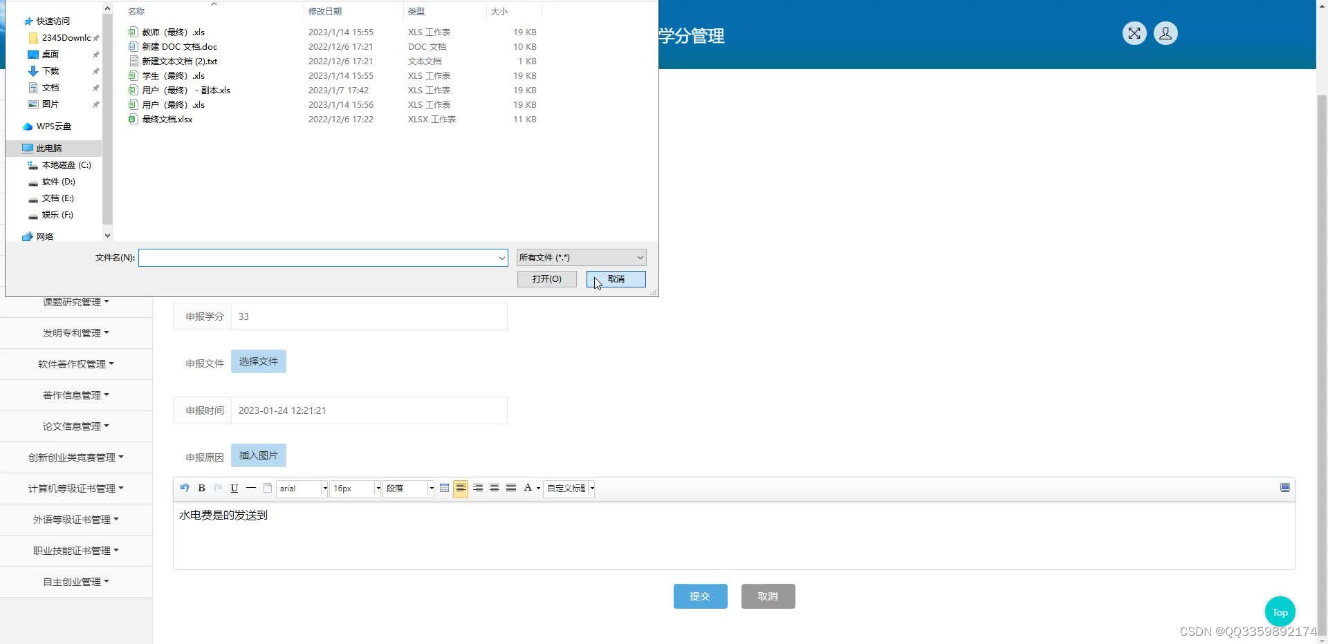The height and width of the screenshot is (644, 1328).
Task: Open font color dropdown arrow
Action: point(538,489)
